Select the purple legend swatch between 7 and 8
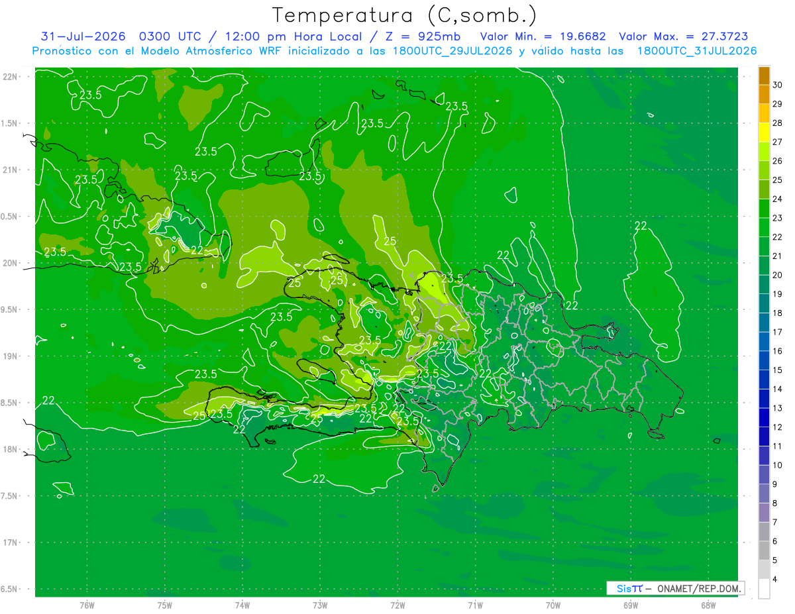795x614 pixels. pos(764,513)
